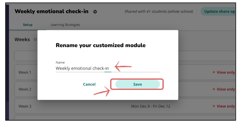Cancel the rename module dialog
Viewport: 242px width, 124px height.
(89, 84)
